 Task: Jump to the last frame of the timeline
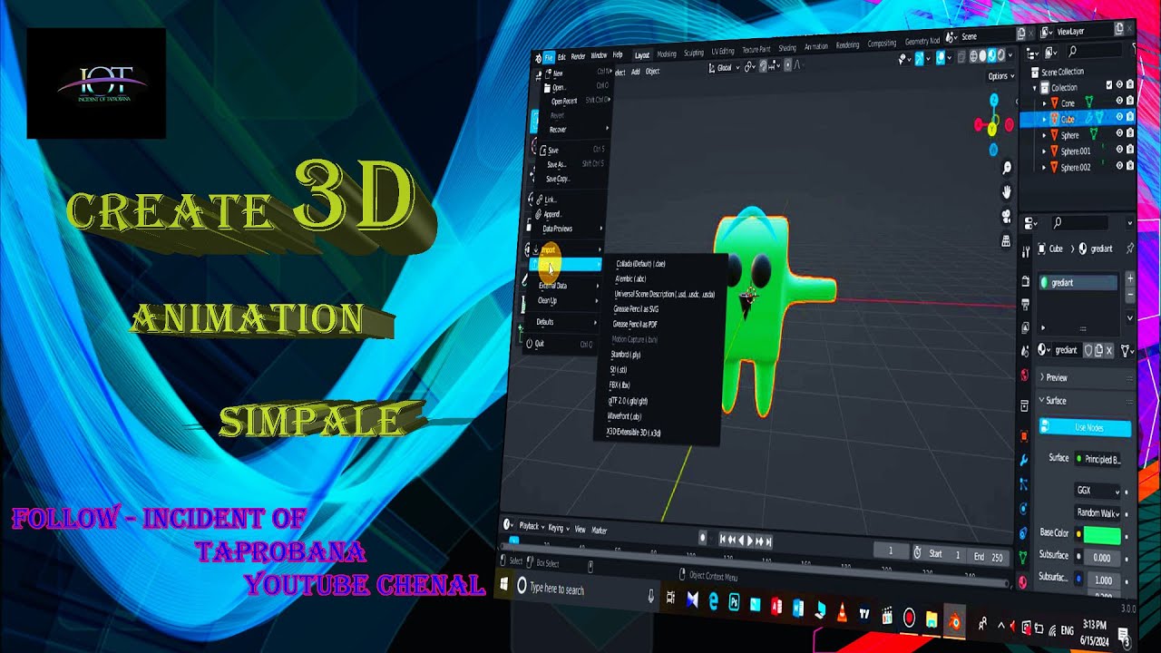tap(770, 541)
